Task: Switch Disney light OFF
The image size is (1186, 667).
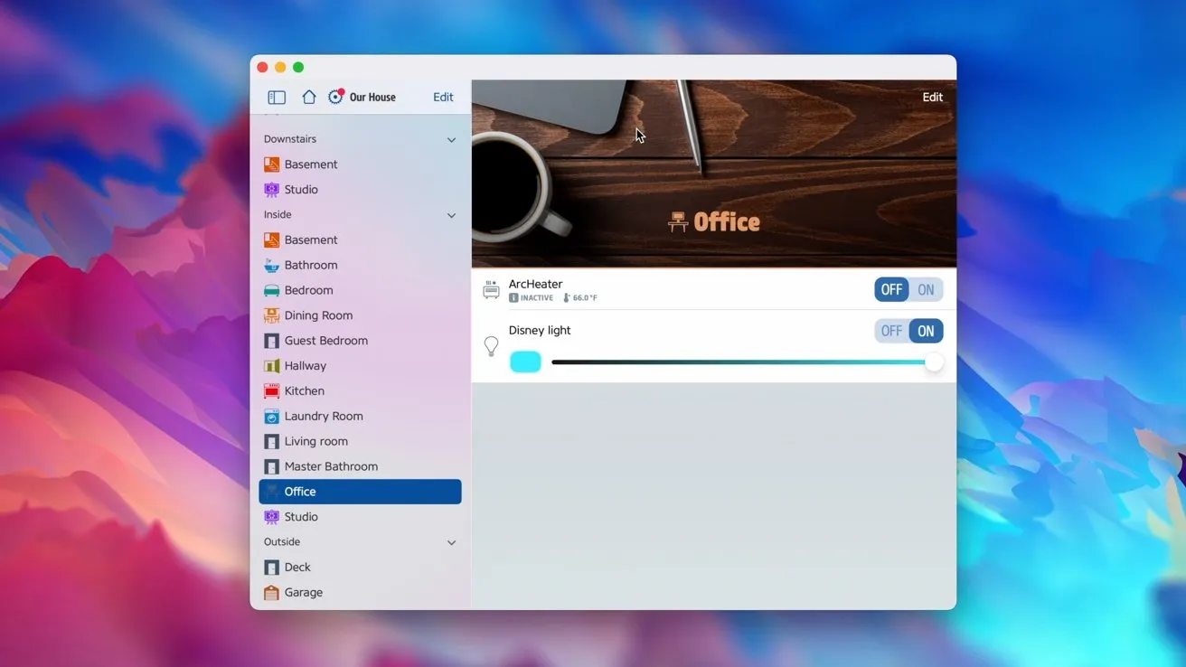Action: coord(891,331)
